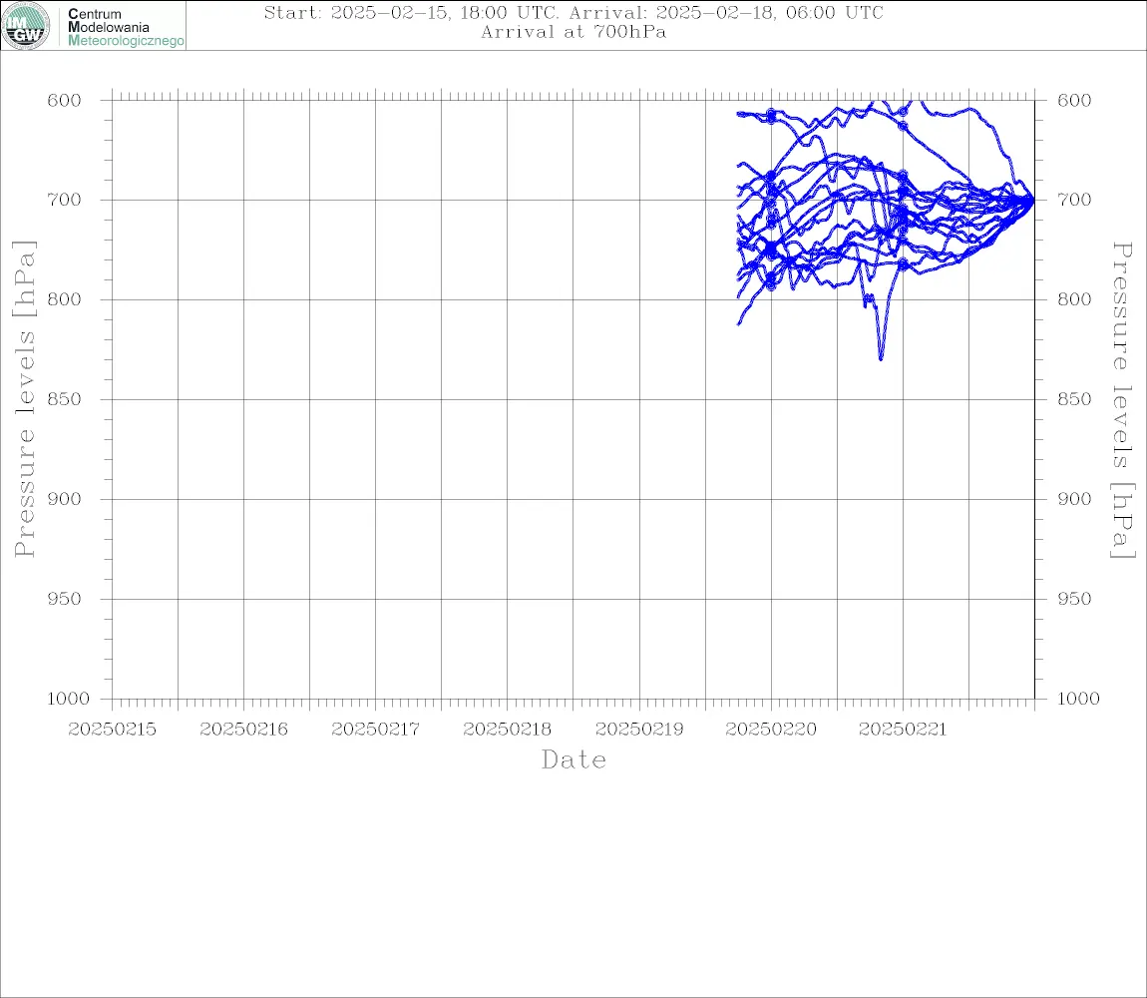
Task: Click the right axis 700 label
Action: point(1074,200)
